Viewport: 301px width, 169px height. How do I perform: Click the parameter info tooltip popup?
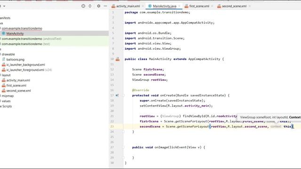(269, 117)
